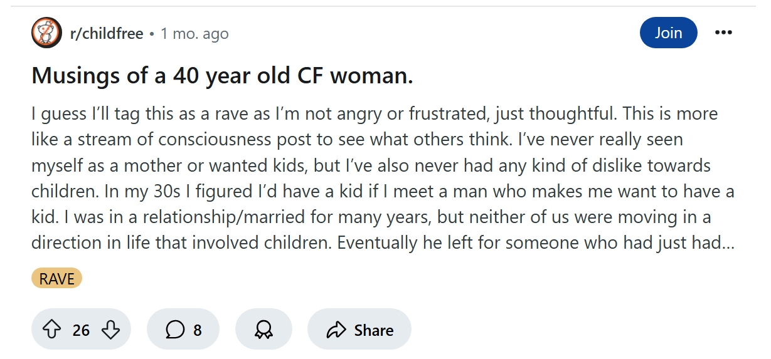
Task: Click the body line starting 'myself as a mother'
Action: [371, 166]
